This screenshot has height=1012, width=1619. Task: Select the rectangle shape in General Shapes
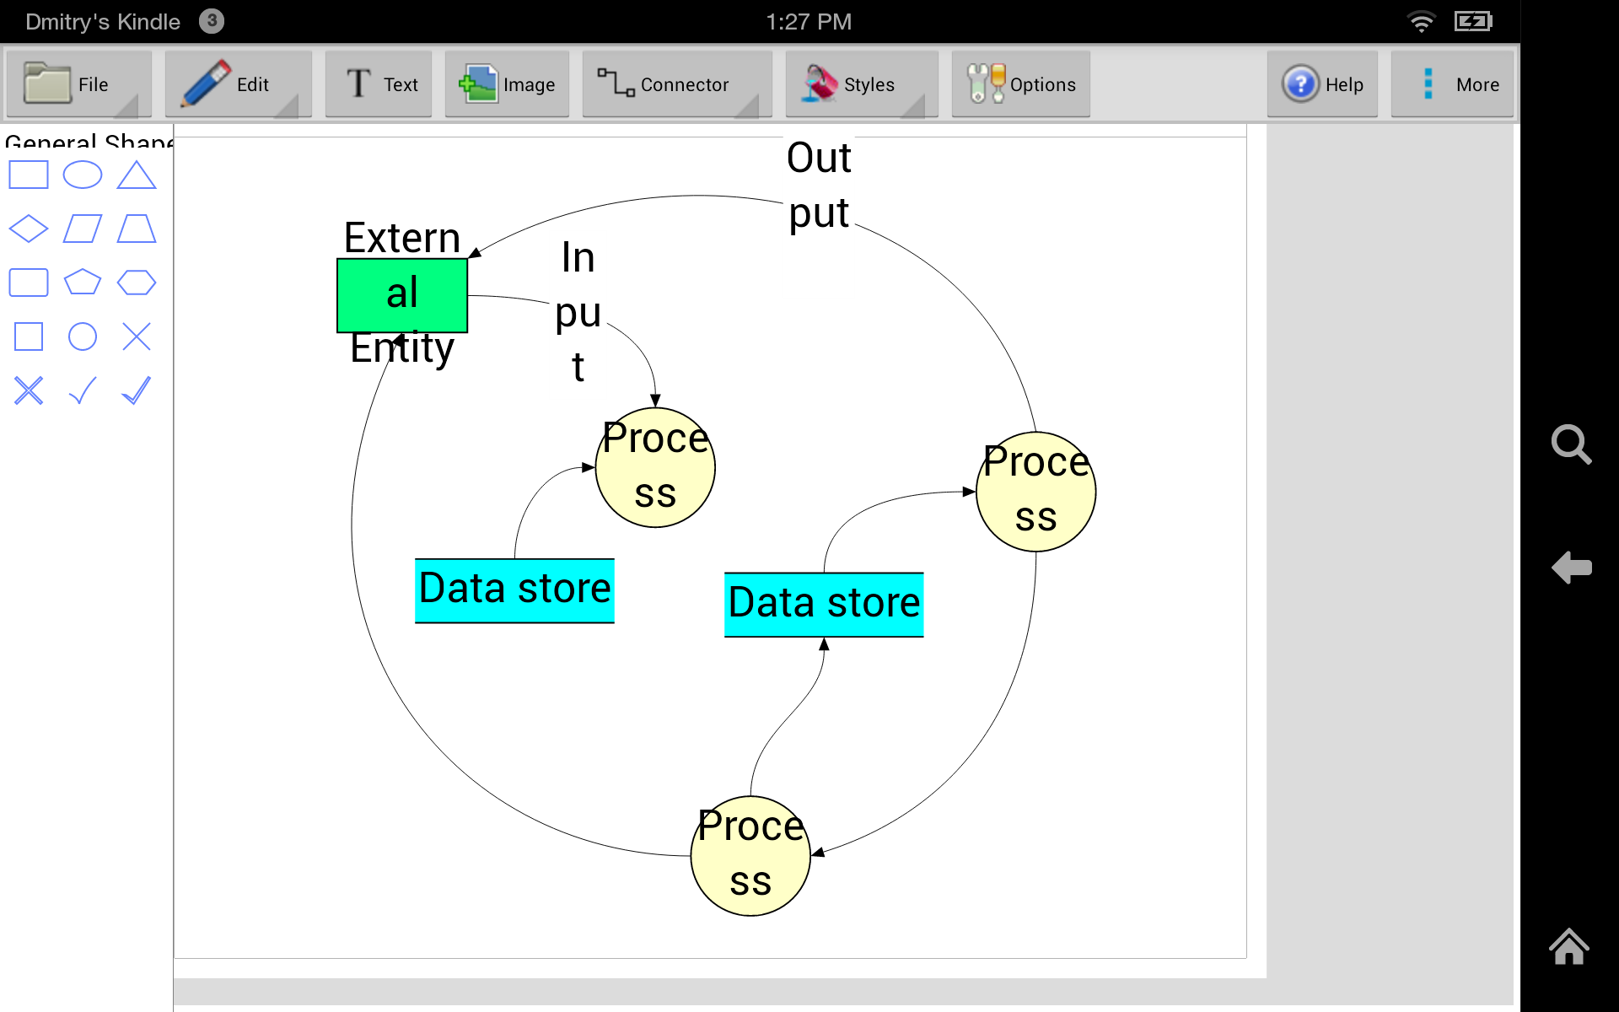(x=28, y=175)
